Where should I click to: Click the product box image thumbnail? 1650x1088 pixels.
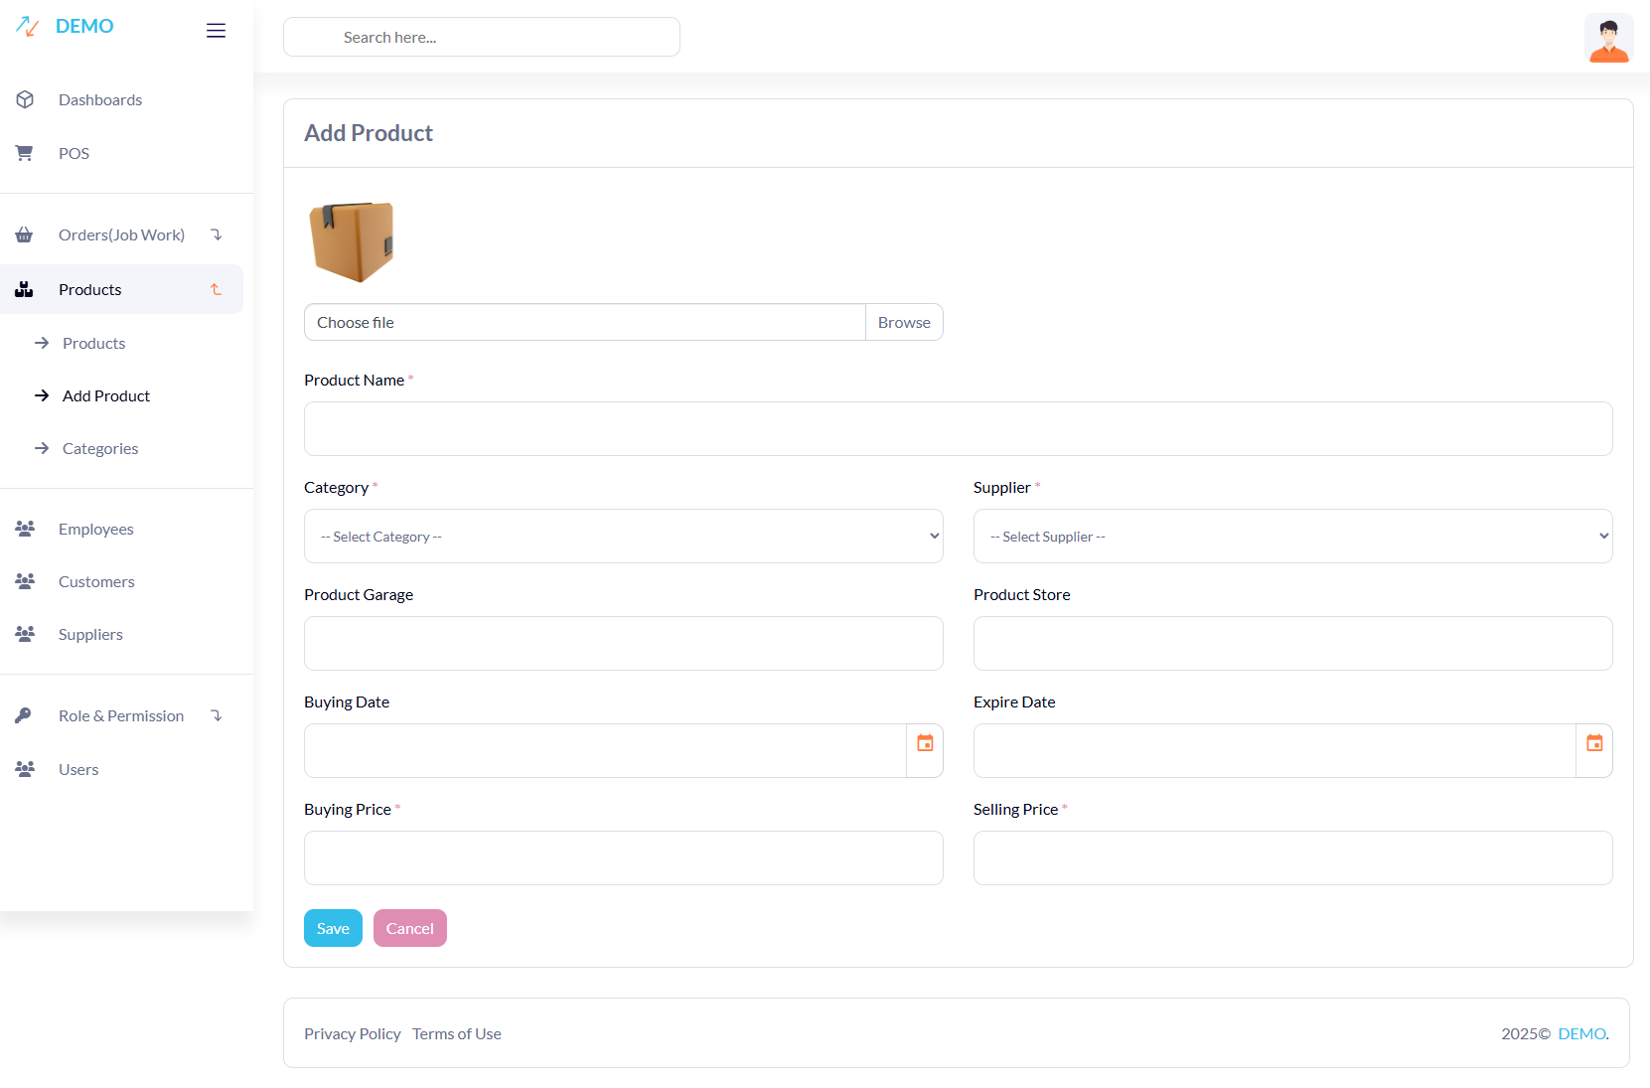(352, 241)
